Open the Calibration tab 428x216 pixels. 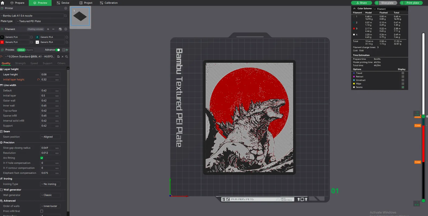pos(109,3)
